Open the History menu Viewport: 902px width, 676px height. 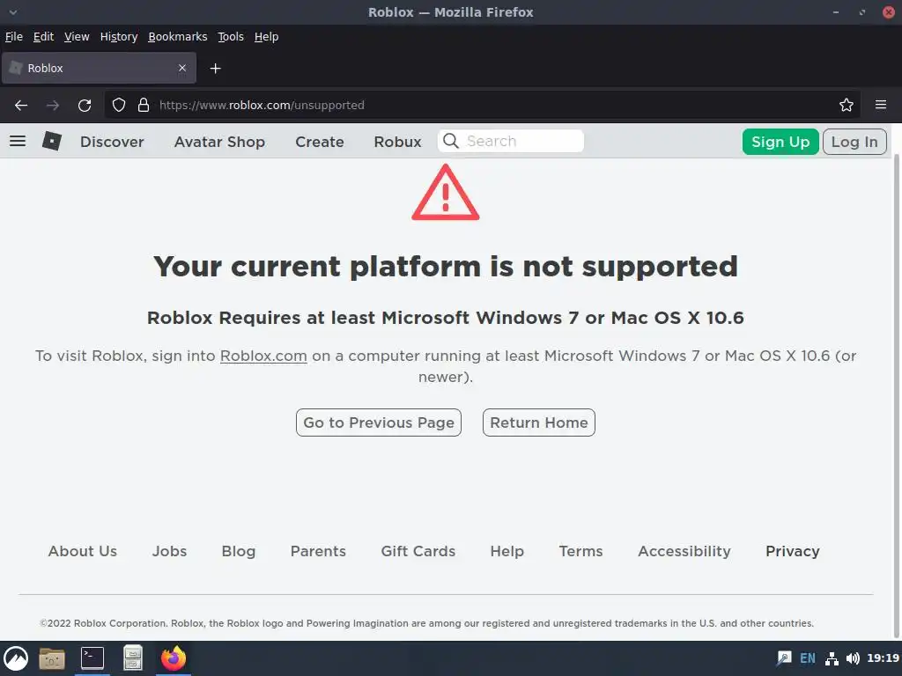pyautogui.click(x=119, y=37)
